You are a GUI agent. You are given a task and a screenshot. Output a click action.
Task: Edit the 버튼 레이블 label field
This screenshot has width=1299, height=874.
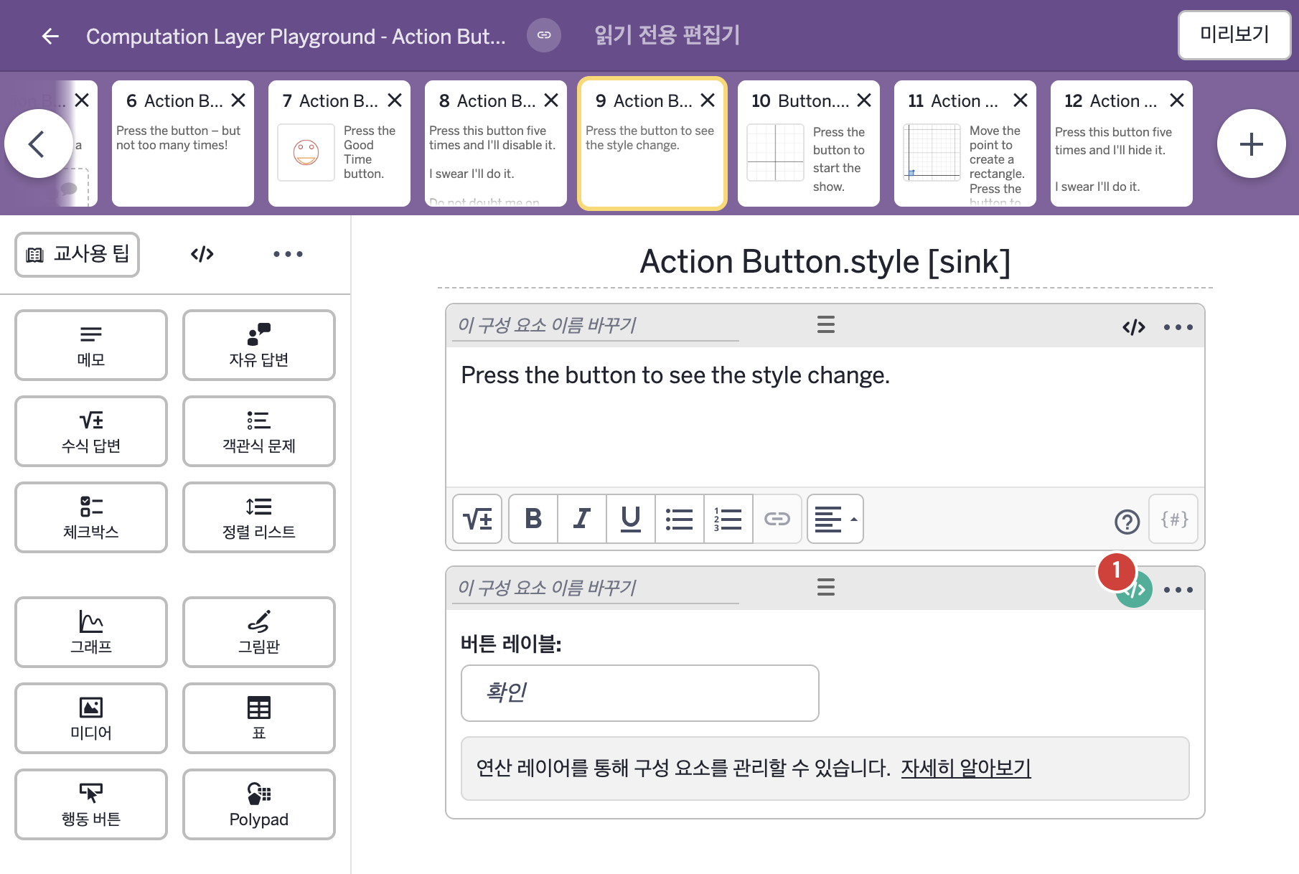(640, 693)
